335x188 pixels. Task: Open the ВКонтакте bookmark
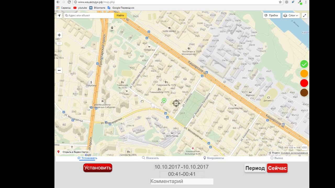click(97, 8)
